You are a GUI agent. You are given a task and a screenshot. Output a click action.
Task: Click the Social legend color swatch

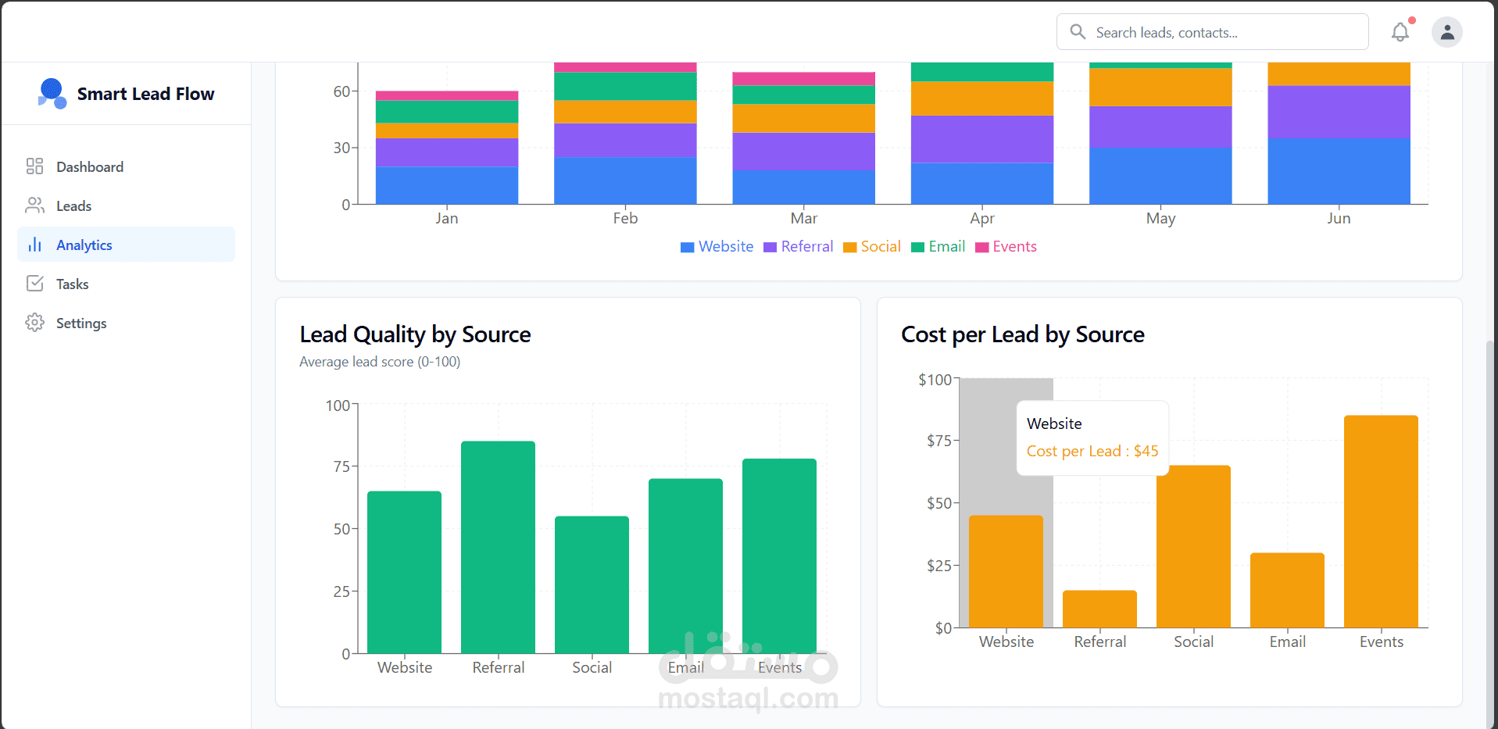coord(850,248)
